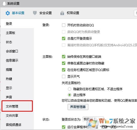Click the 界面管理器 button
The width and height of the screenshot is (137, 130).
click(x=78, y=107)
